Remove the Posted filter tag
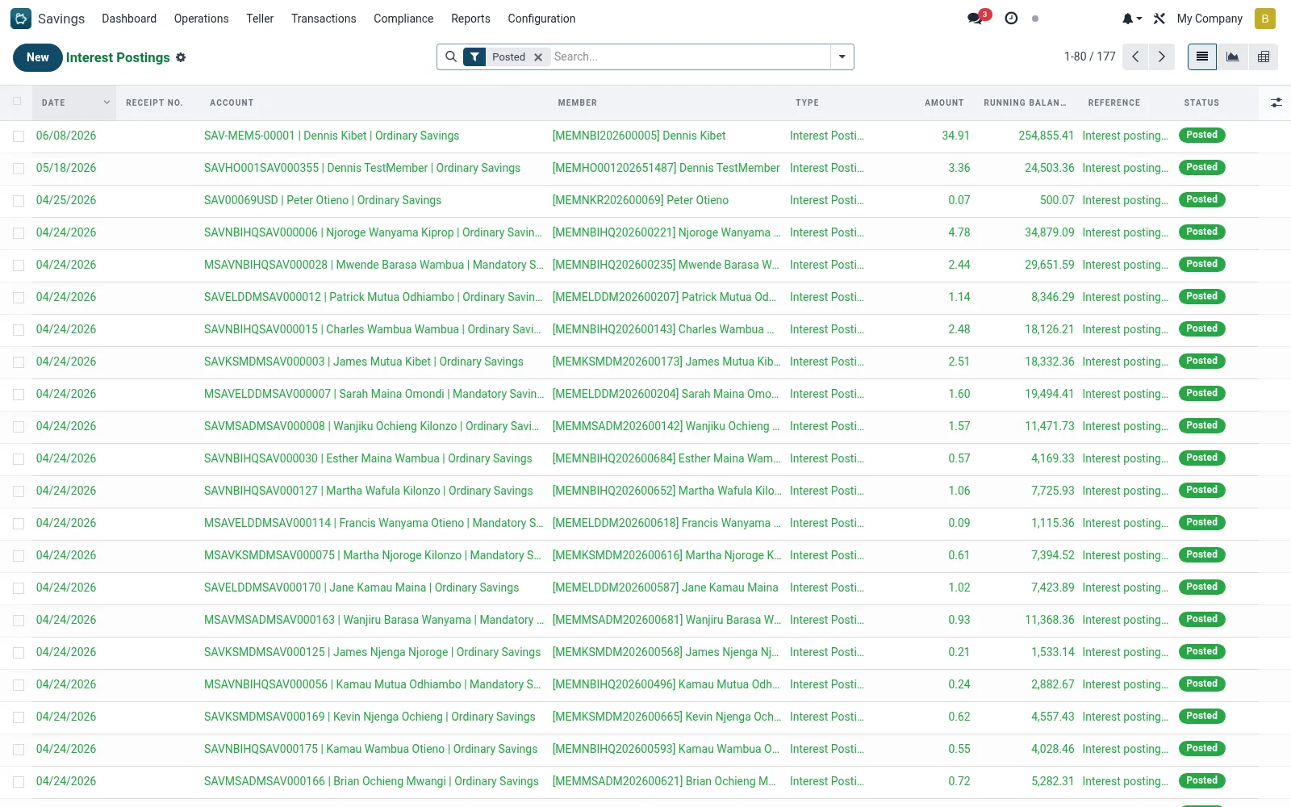 (538, 57)
